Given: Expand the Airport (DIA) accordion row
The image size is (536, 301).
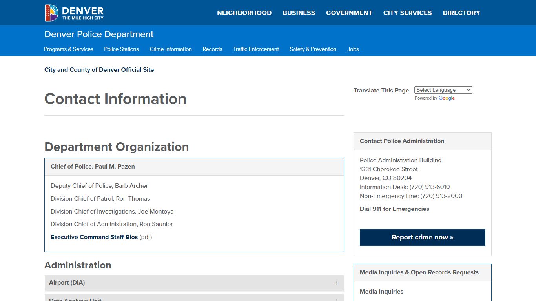Looking at the screenshot, I should tap(194, 283).
